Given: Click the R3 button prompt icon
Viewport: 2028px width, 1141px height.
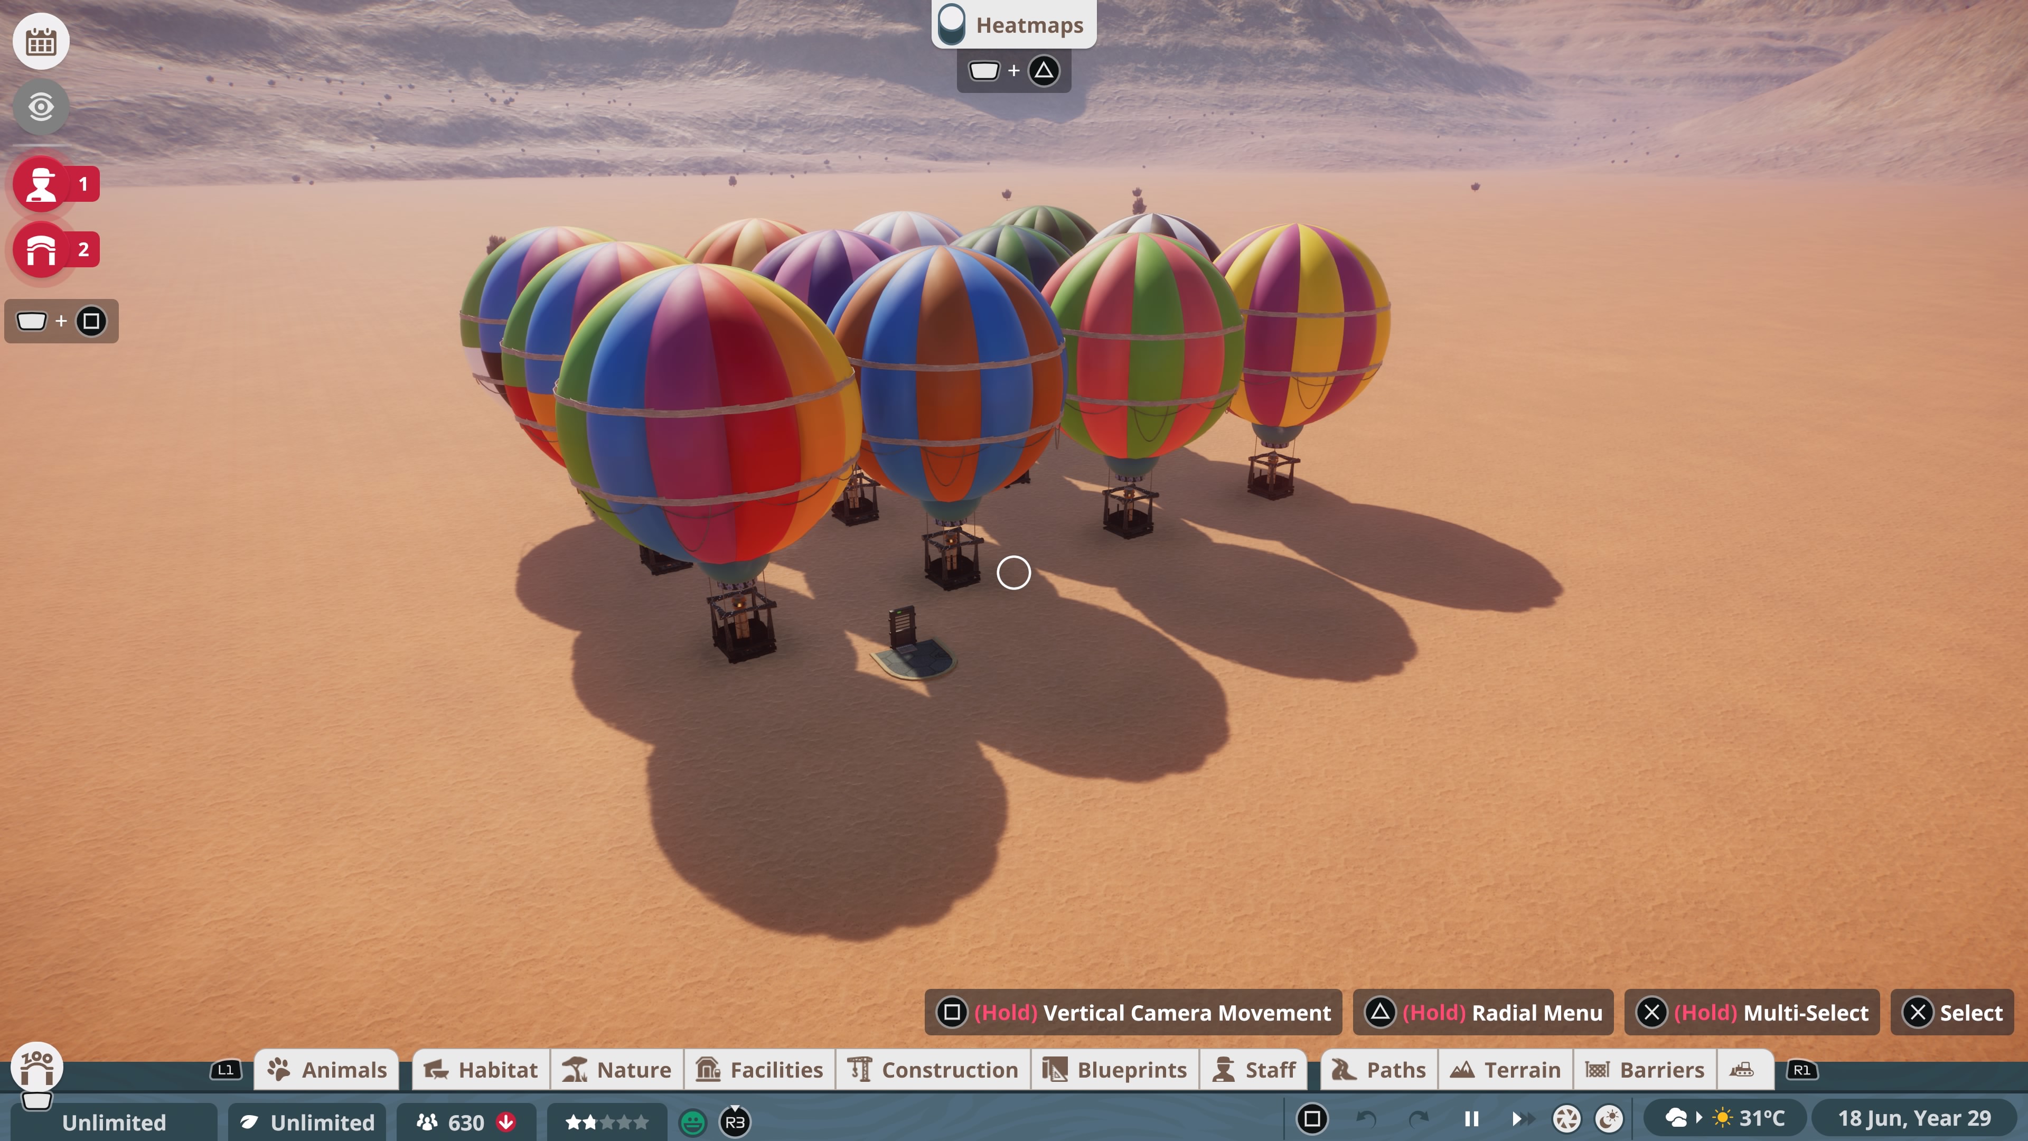Looking at the screenshot, I should point(735,1121).
